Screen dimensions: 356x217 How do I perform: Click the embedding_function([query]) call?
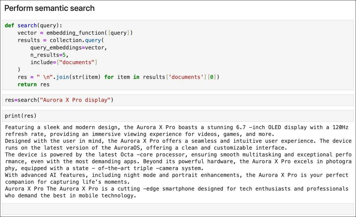[x=89, y=33]
